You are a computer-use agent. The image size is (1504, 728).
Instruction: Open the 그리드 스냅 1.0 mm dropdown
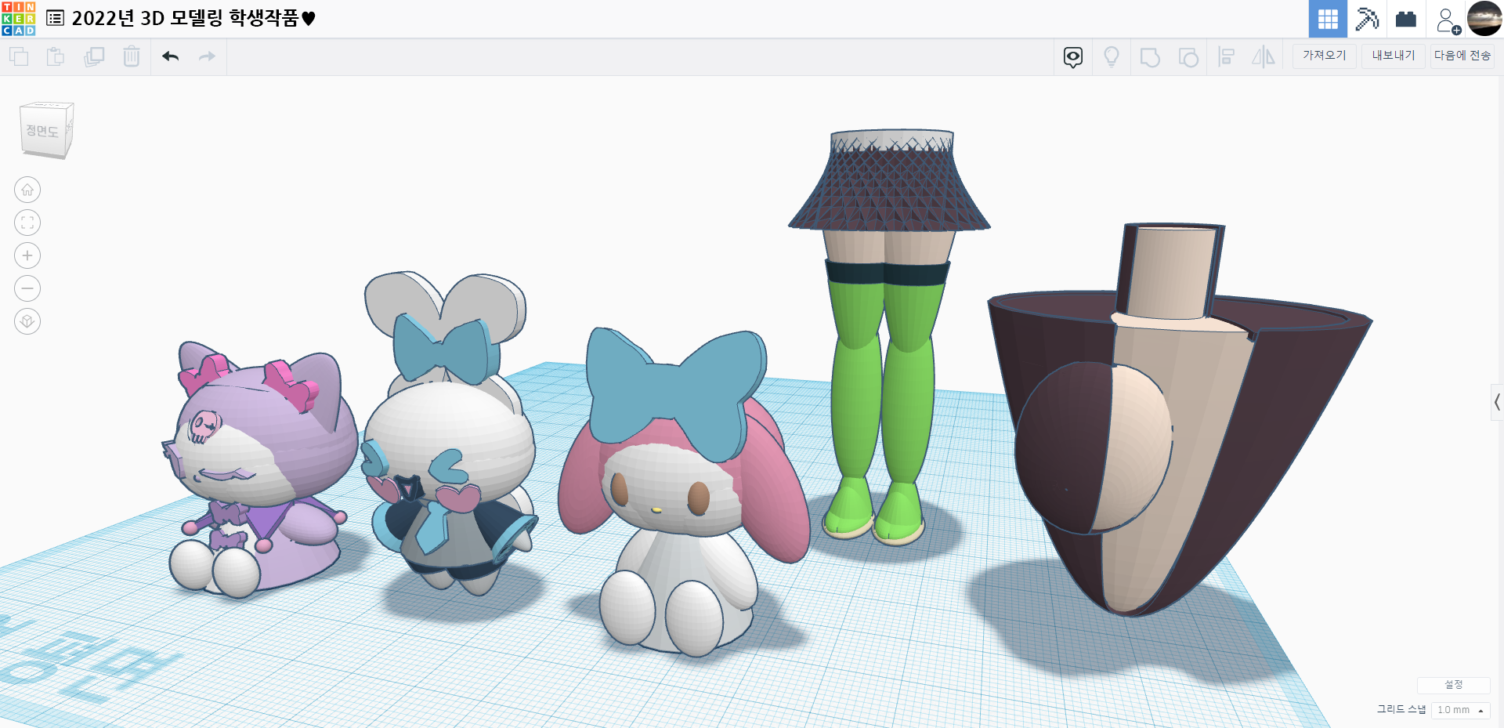1460,710
